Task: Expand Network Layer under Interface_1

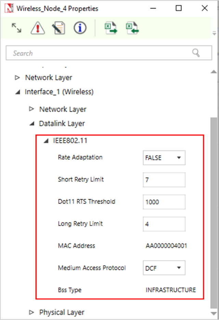Action: pos(32,109)
